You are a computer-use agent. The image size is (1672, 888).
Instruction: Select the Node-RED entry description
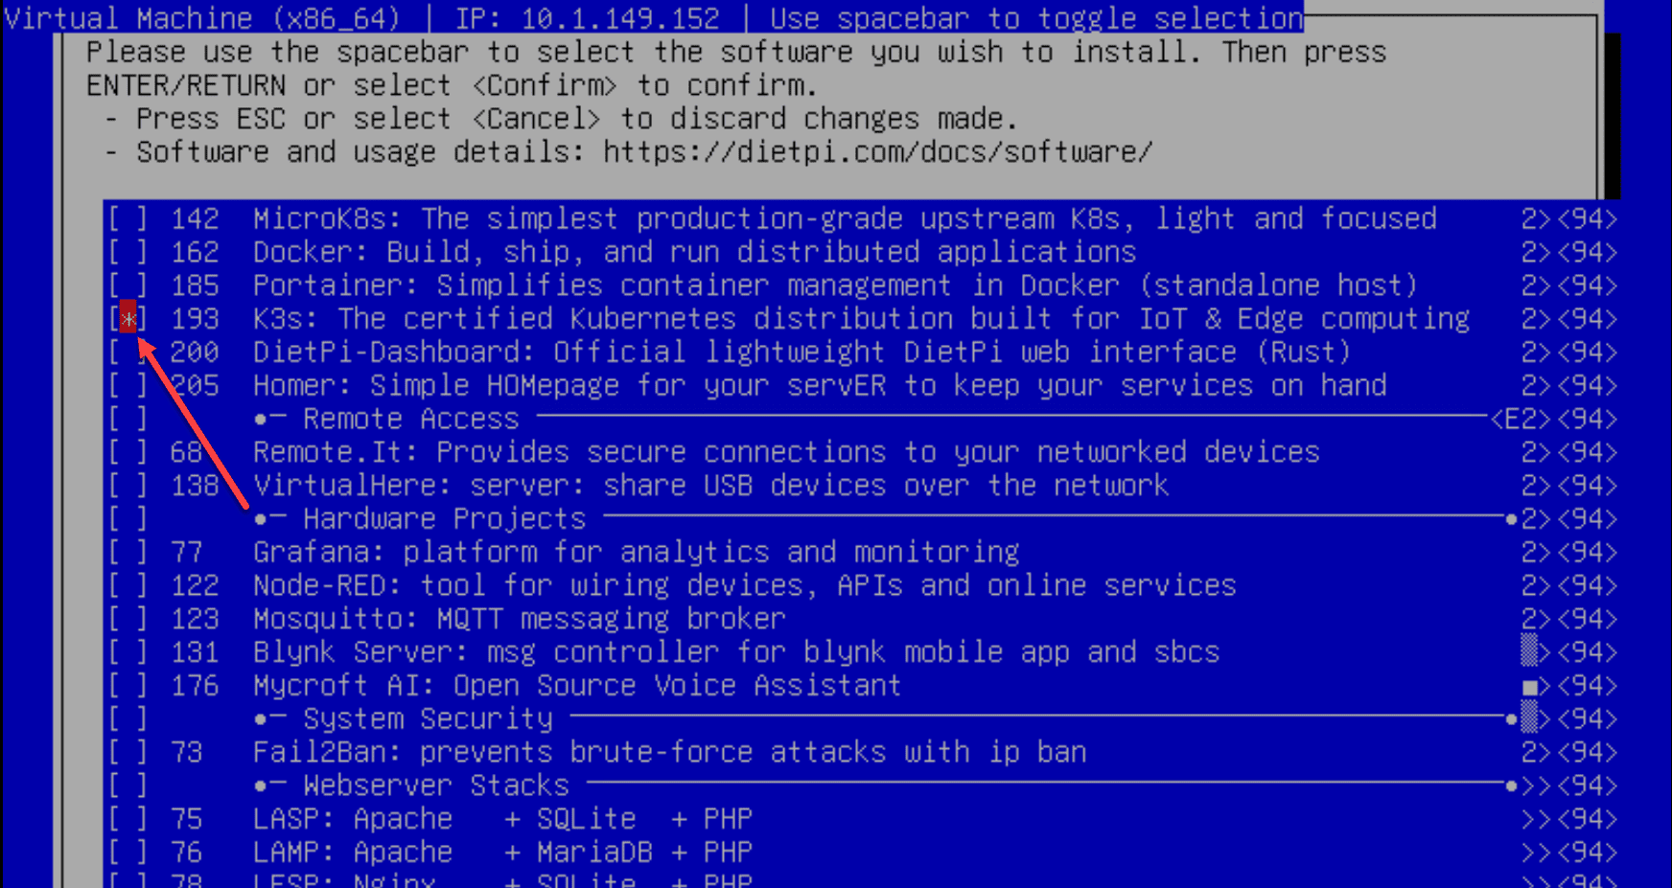744,585
